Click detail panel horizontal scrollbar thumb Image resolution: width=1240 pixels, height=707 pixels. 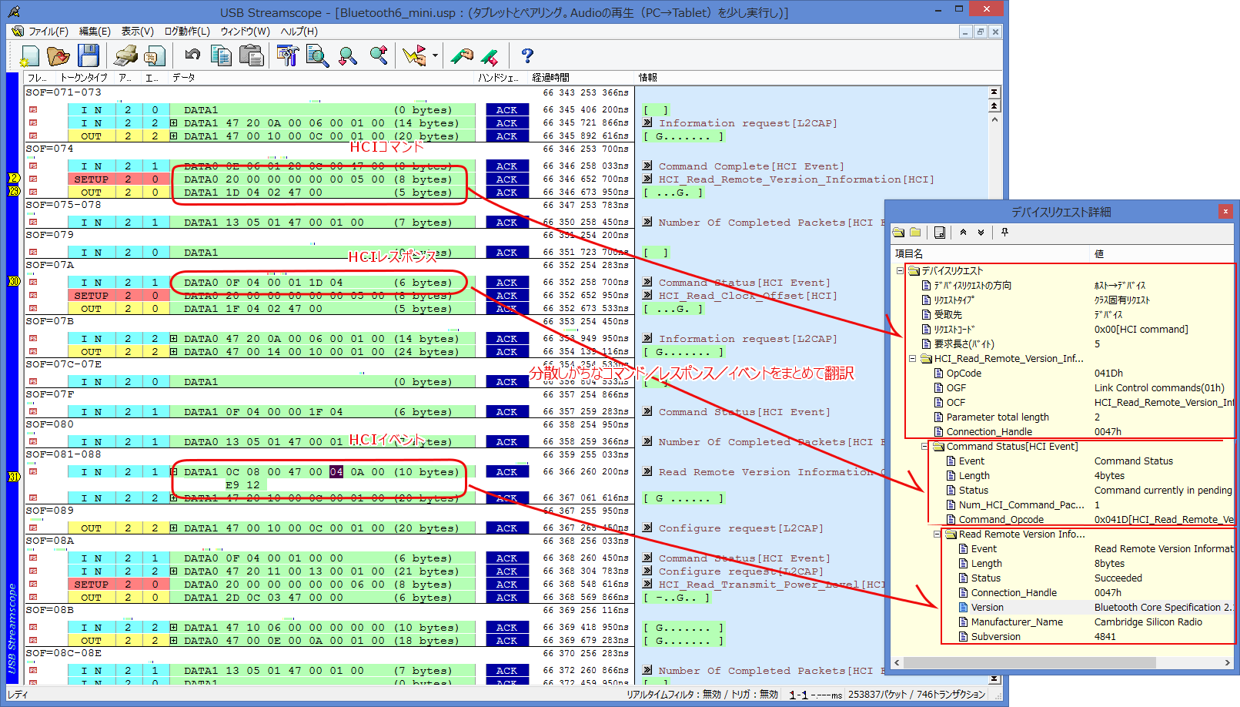(1030, 662)
